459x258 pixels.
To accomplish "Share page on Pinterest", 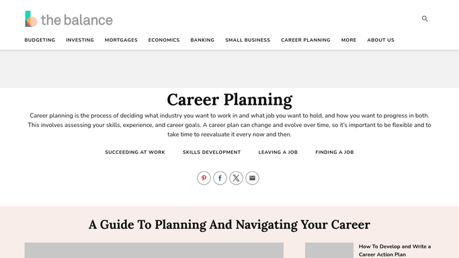I will (x=204, y=178).
